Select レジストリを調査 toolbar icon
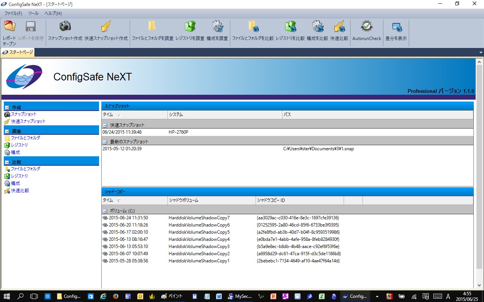 point(190,26)
